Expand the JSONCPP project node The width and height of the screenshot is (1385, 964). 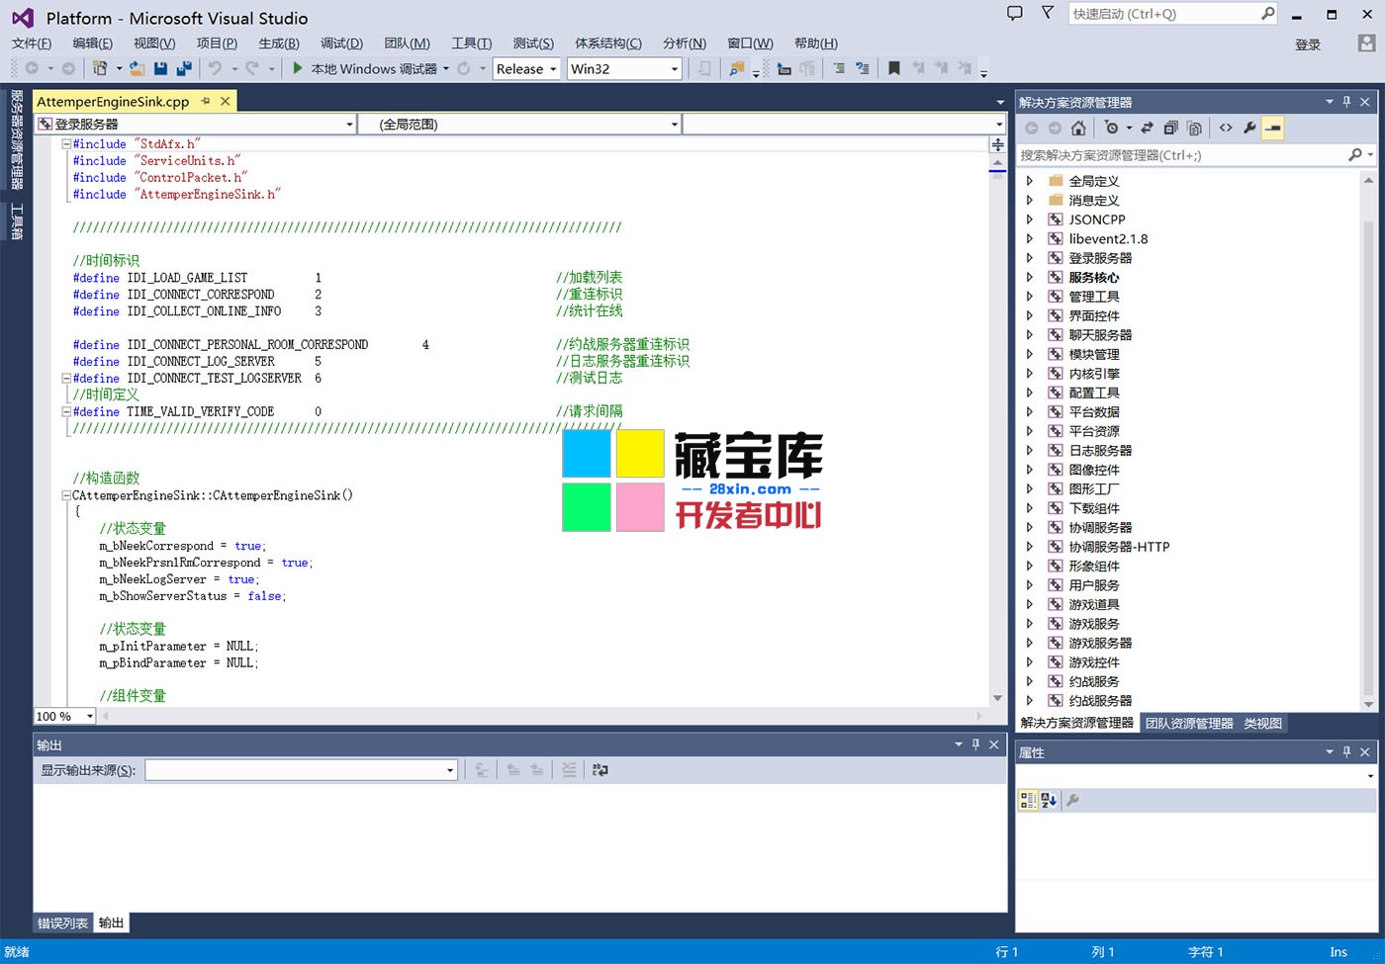[1029, 219]
